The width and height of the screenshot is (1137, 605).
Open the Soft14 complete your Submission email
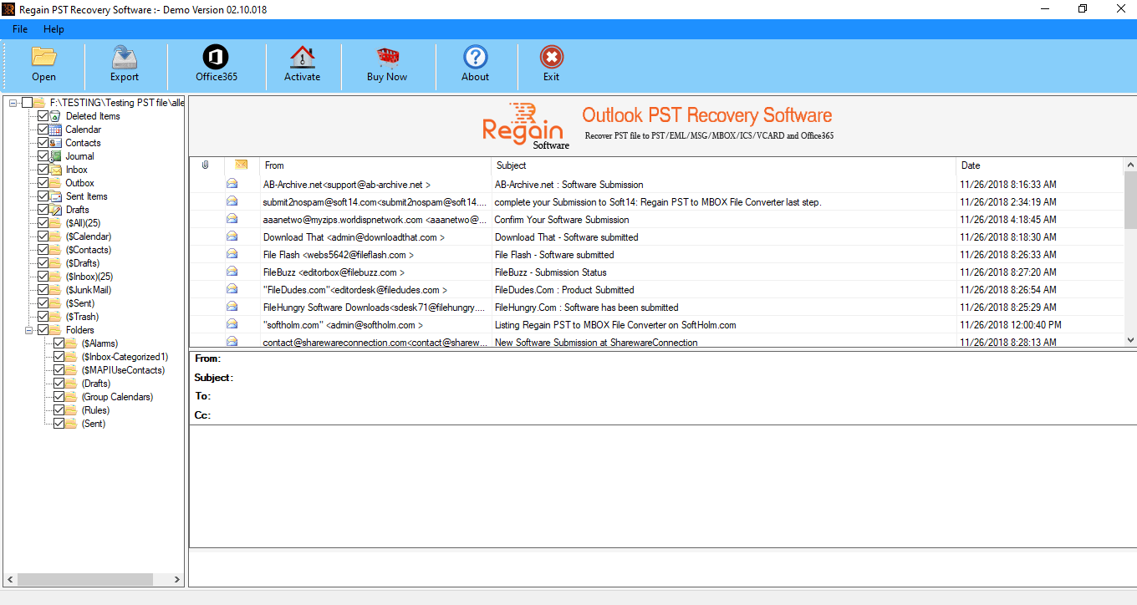tap(657, 201)
